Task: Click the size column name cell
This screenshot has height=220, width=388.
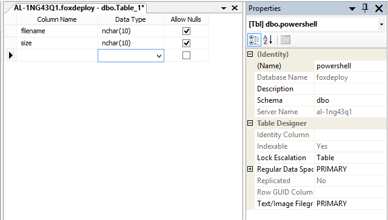Action: [57, 43]
